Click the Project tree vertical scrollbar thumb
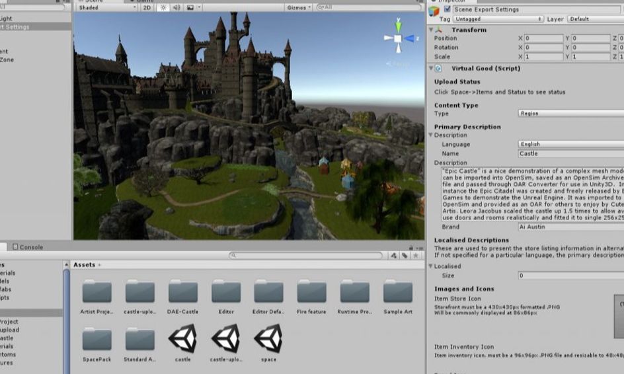Screen dimensions: 624x374 [67, 322]
